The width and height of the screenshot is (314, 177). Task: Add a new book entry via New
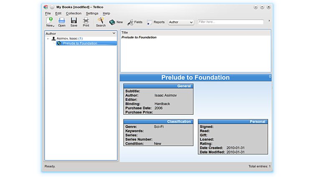click(116, 22)
